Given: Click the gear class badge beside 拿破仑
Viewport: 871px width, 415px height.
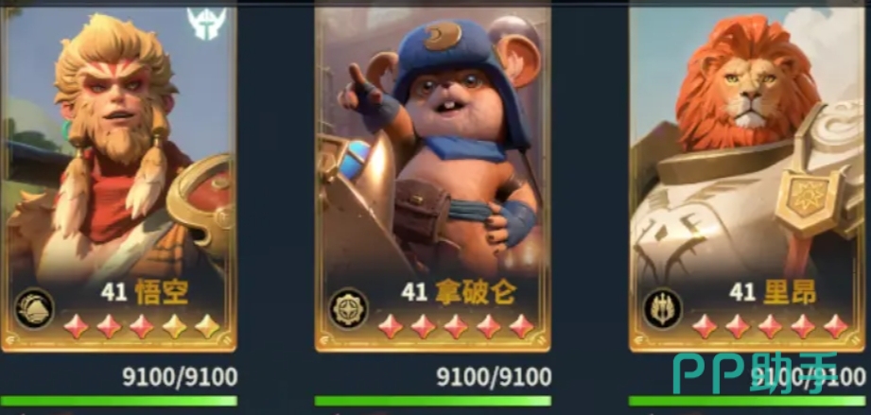Looking at the screenshot, I should pyautogui.click(x=348, y=308).
